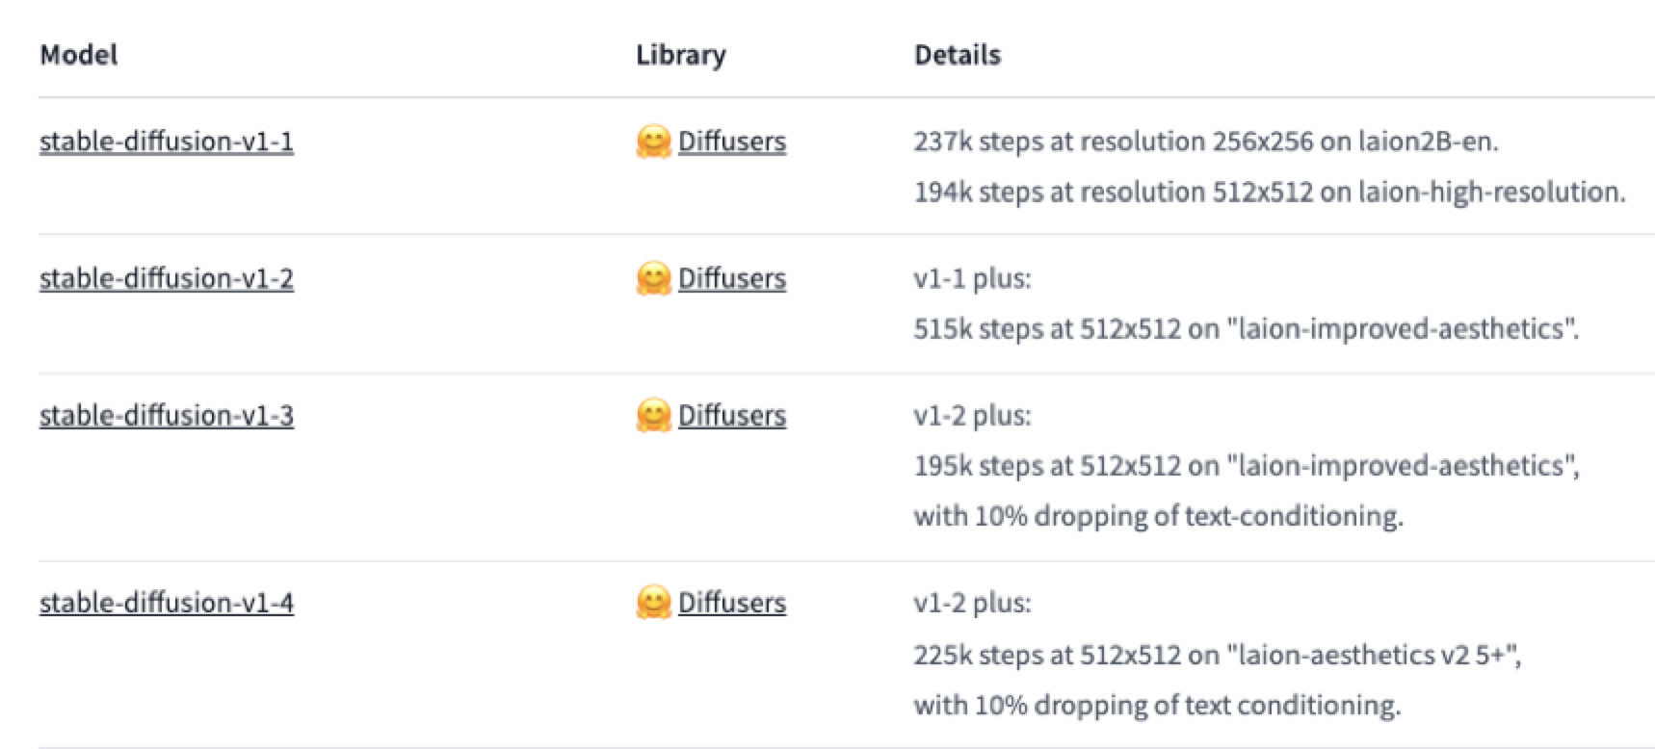Click the Model column header
The image size is (1655, 749).
[x=79, y=55]
